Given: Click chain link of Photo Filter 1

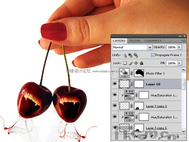Looking at the screenshot, I should pos(132,73).
